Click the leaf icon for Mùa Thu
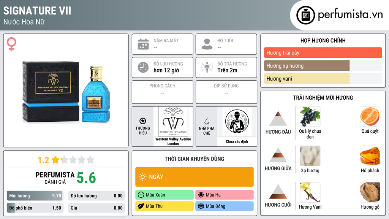 141,206
